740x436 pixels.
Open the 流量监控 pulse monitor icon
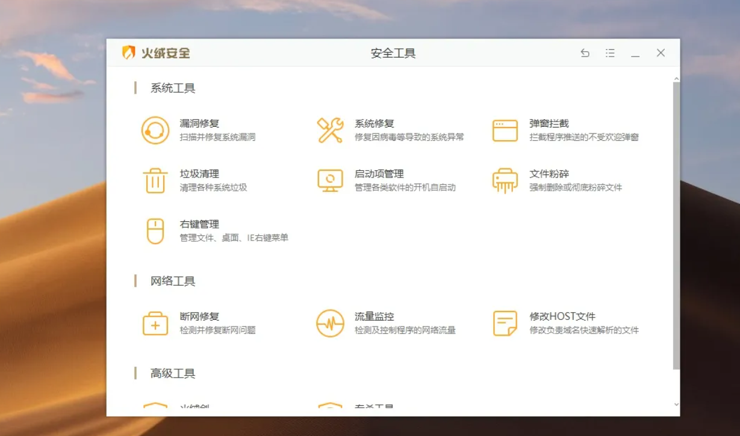[330, 324]
